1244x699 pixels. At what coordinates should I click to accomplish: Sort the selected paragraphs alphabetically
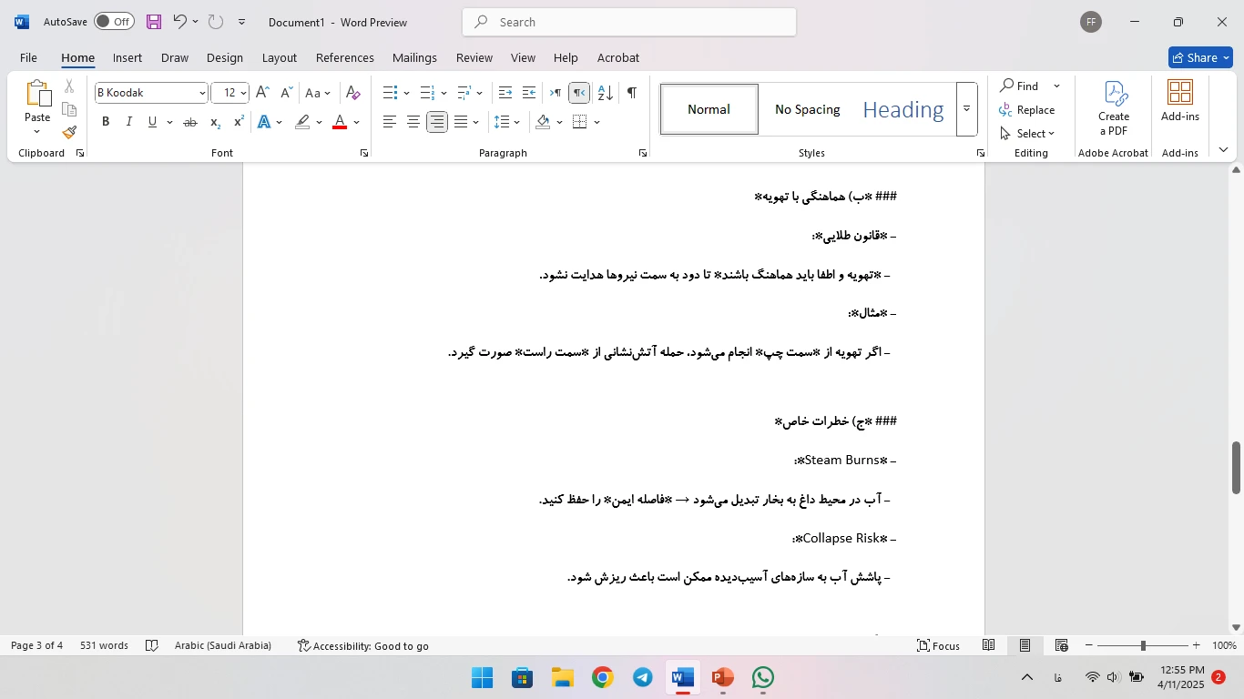coord(606,93)
